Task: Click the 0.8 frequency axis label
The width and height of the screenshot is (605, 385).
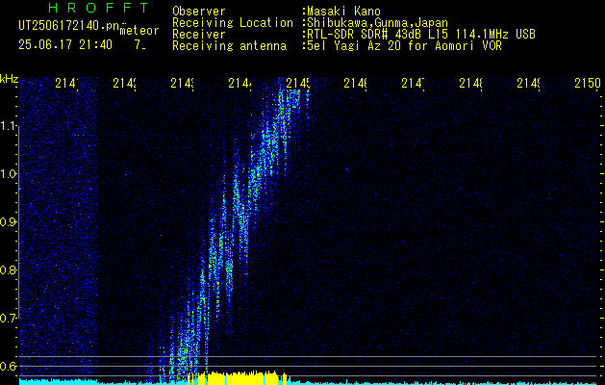Action: point(8,269)
